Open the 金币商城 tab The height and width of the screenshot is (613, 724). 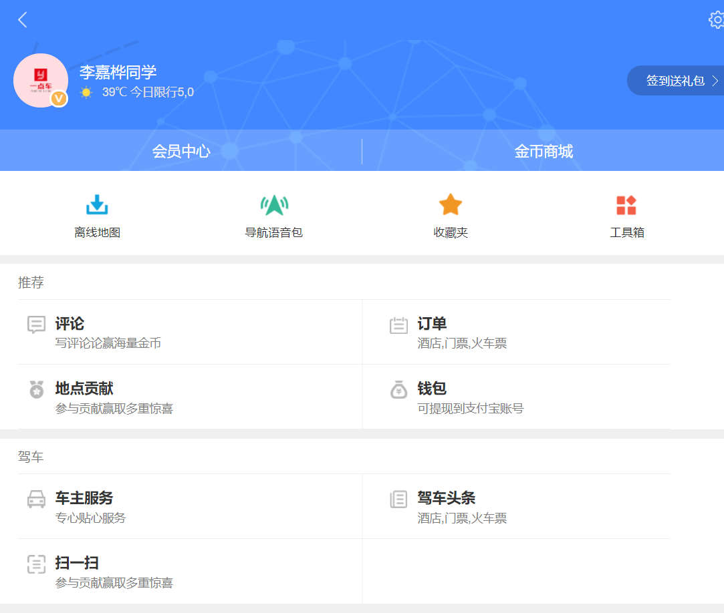click(x=544, y=152)
